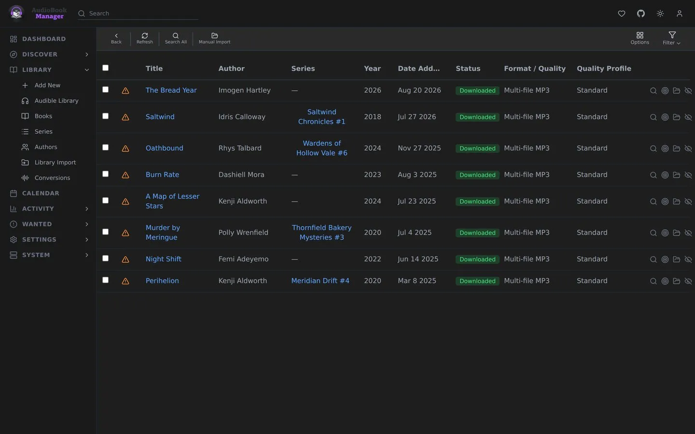Toggle hidden eye icon in the Night Shift row
Image resolution: width=695 pixels, height=434 pixels.
tap(688, 259)
